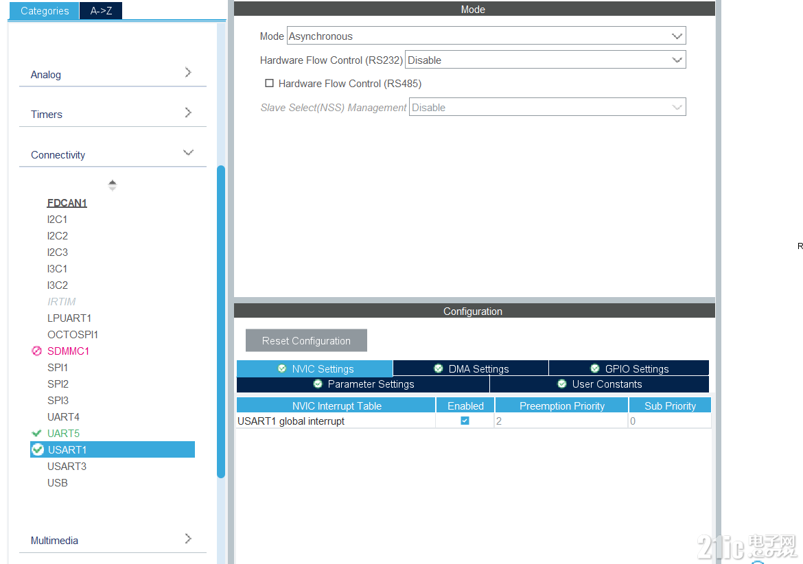
Task: Click the check icon on GPIO Settings tab
Action: pyautogui.click(x=594, y=368)
